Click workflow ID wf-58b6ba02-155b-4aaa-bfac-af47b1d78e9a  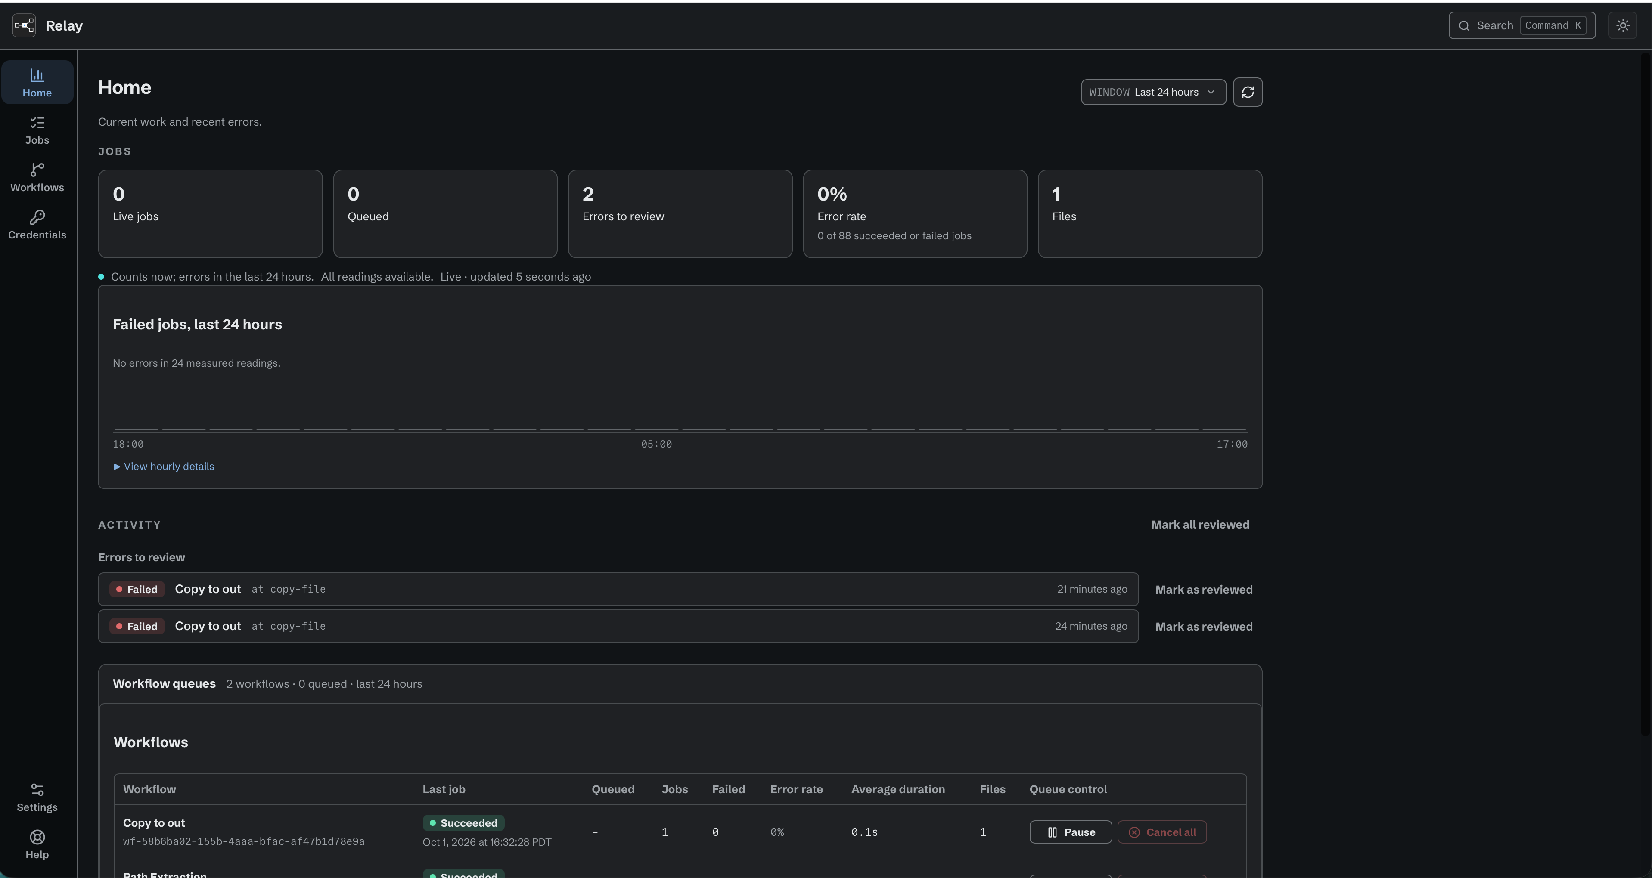[244, 841]
